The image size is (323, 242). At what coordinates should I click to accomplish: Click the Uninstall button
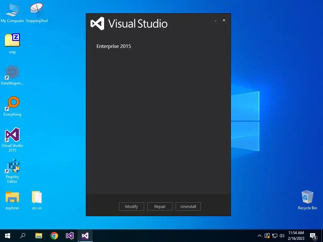[188, 206]
